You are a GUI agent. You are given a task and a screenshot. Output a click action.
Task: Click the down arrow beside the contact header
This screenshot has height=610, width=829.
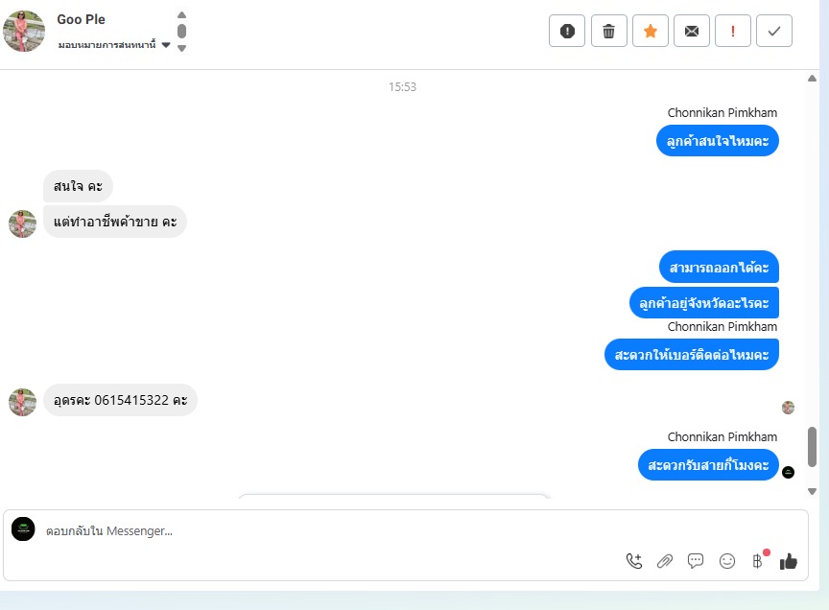coord(182,48)
